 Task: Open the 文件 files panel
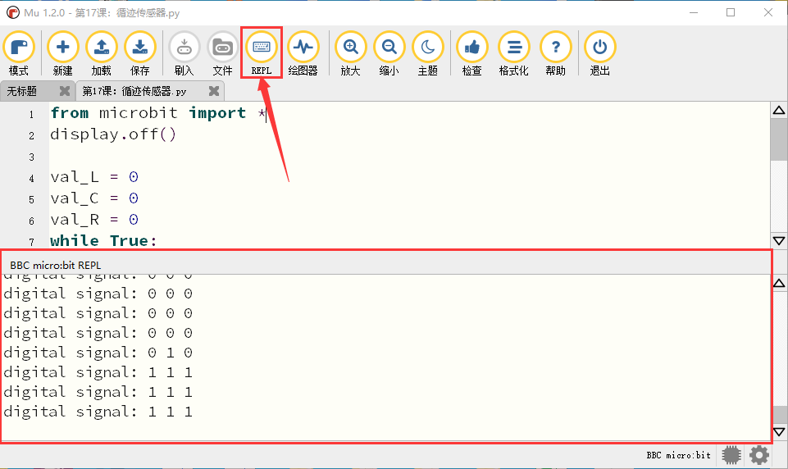223,53
